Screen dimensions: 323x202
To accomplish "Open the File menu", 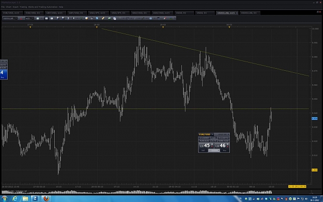I will (3, 7).
